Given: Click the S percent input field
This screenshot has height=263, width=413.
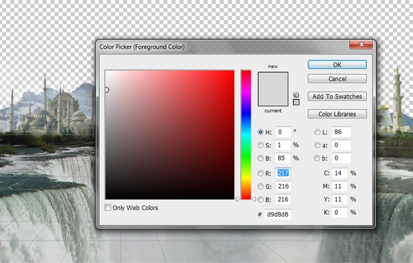Looking at the screenshot, I should click(283, 145).
